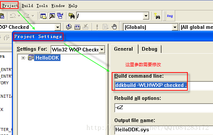
Task: Click the HelloDDK project icon
Action: click(31, 58)
